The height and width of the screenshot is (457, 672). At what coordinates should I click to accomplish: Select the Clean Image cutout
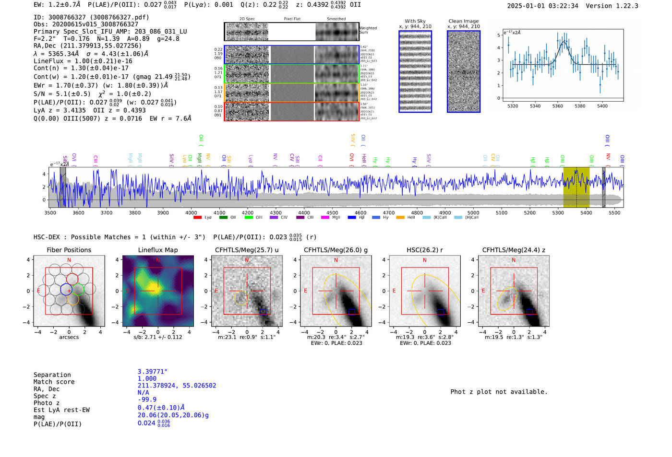click(464, 71)
